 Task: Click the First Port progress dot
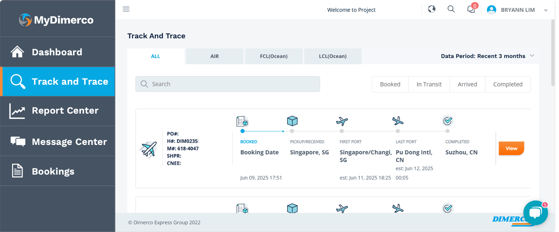342,131
